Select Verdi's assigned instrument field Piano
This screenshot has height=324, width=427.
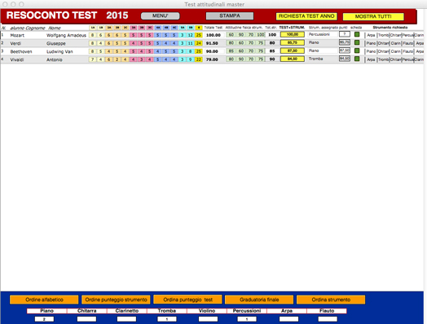pyautogui.click(x=322, y=42)
